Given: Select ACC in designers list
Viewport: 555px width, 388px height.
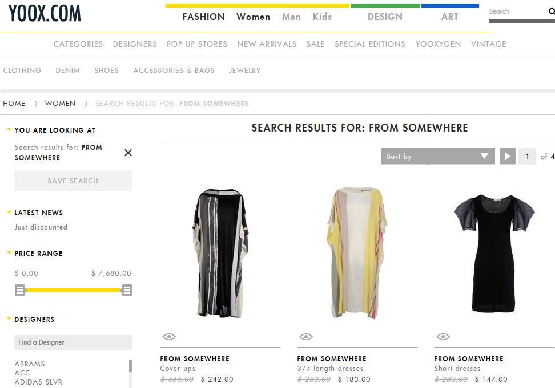Looking at the screenshot, I should [x=22, y=373].
